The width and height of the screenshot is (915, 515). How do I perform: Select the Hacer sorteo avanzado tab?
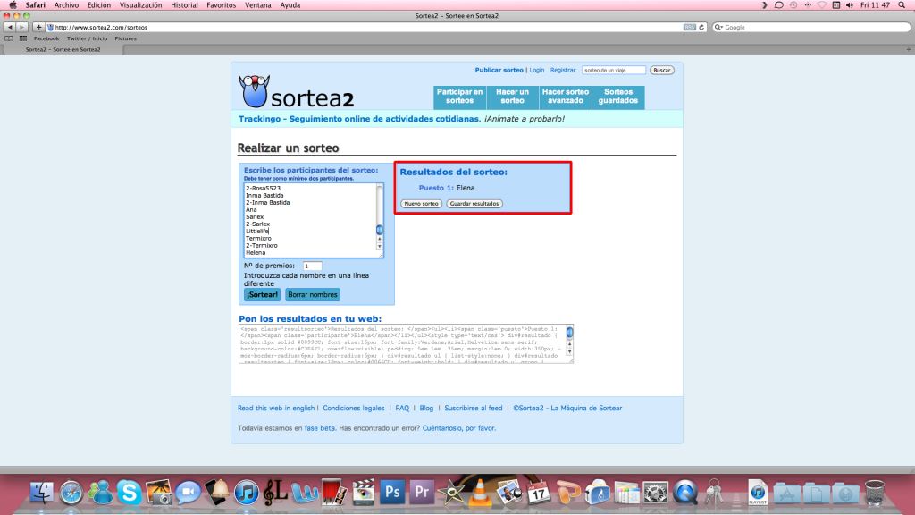pyautogui.click(x=565, y=97)
